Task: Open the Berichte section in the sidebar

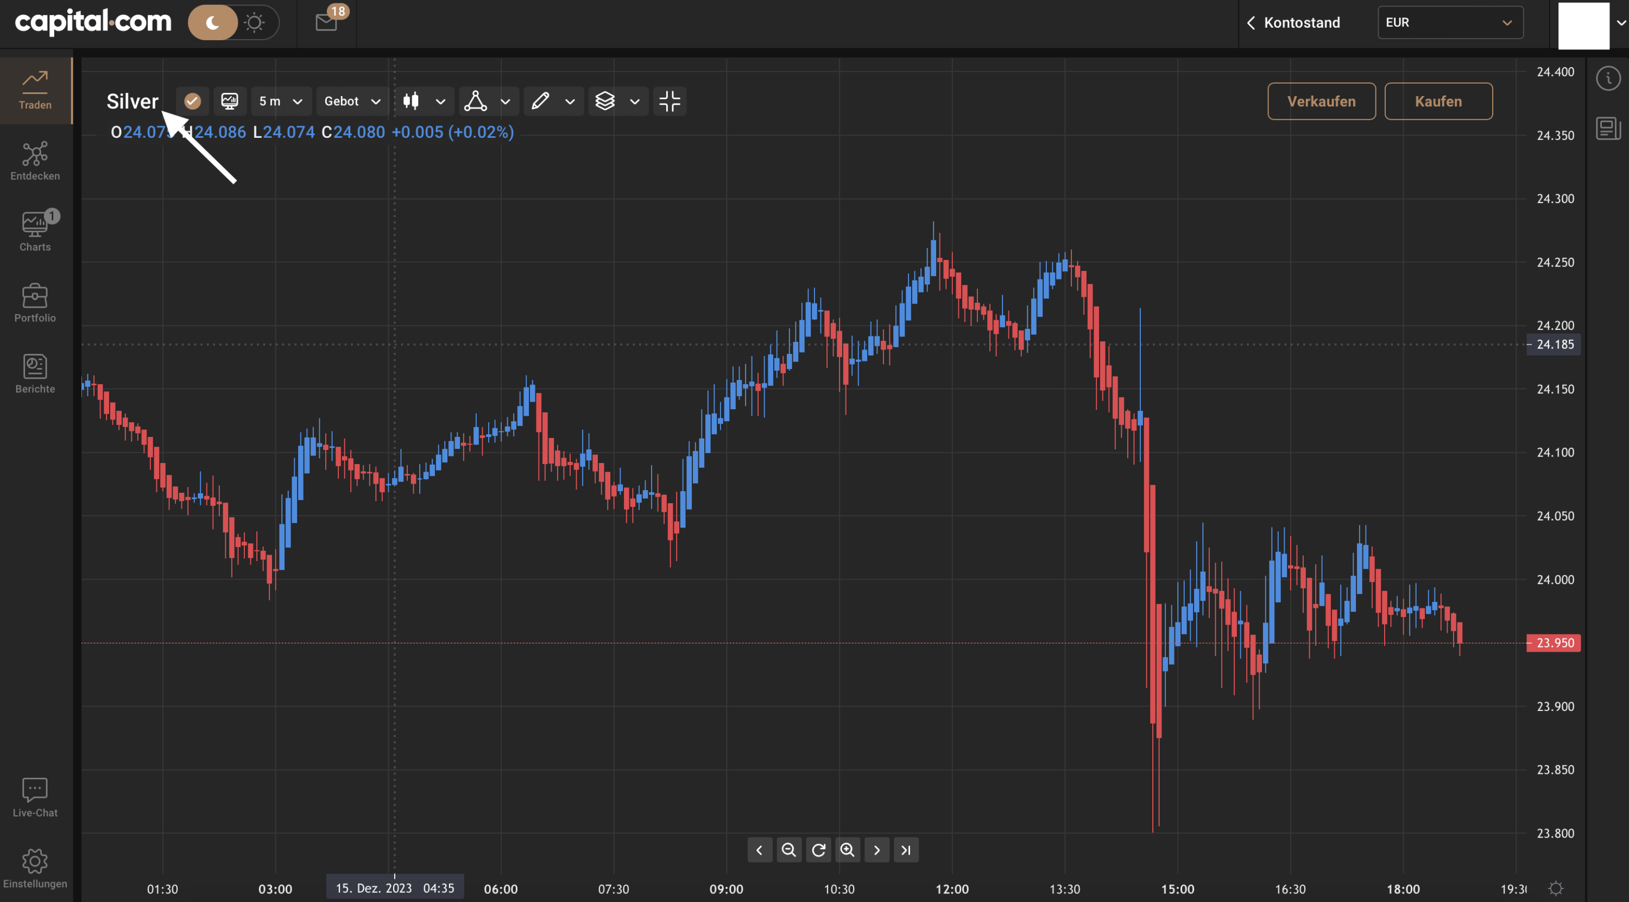Action: pyautogui.click(x=35, y=374)
